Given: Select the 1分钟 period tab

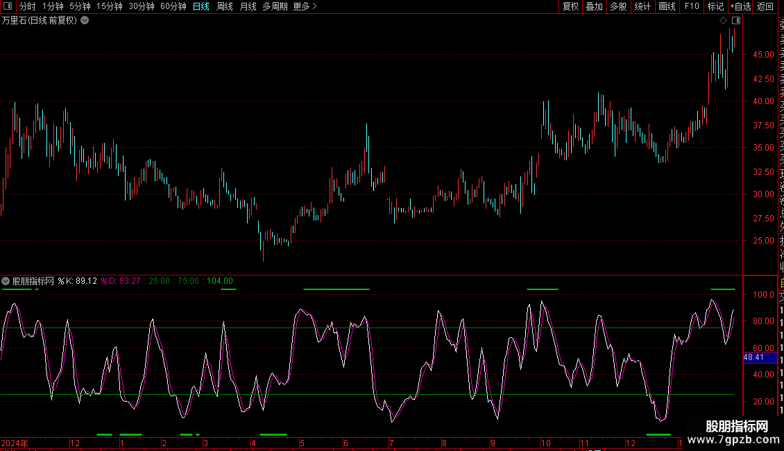Looking at the screenshot, I should 53,6.
